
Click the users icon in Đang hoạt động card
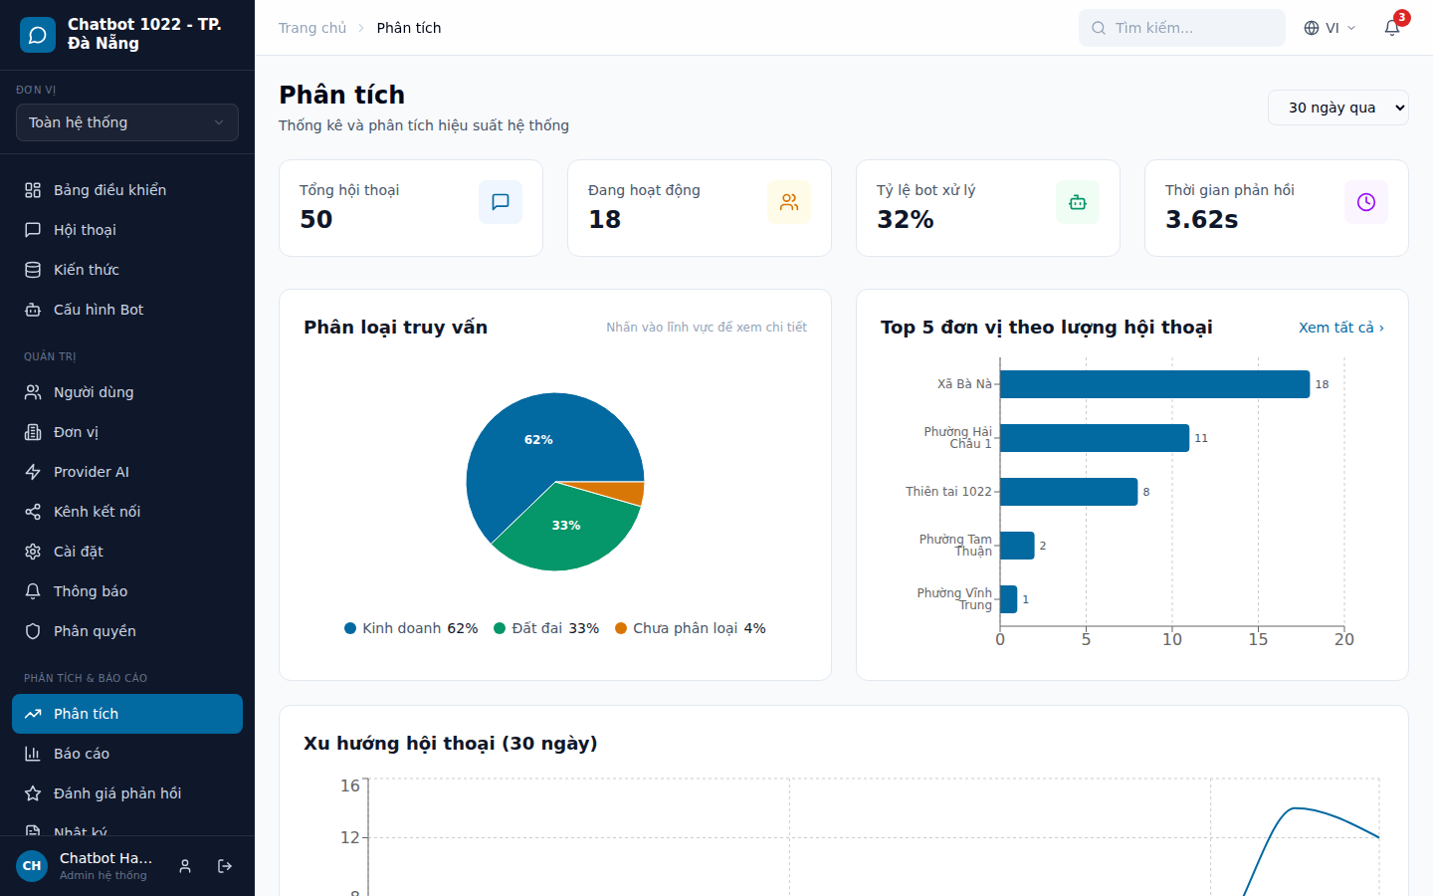tap(789, 202)
